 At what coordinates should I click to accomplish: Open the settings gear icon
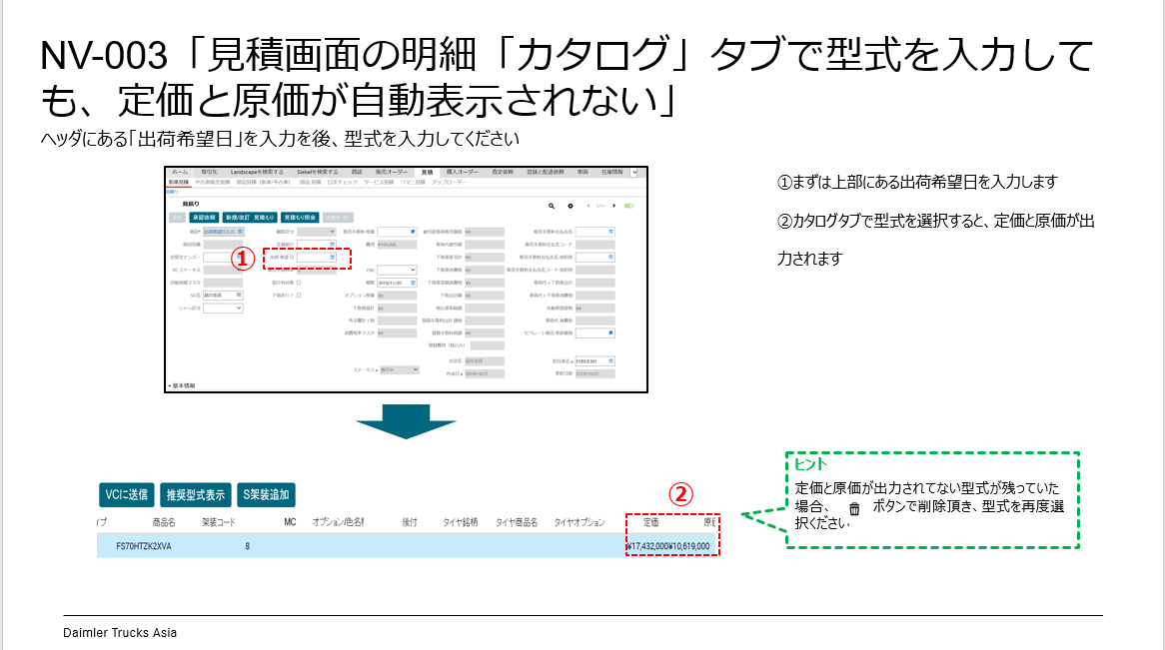tap(571, 205)
